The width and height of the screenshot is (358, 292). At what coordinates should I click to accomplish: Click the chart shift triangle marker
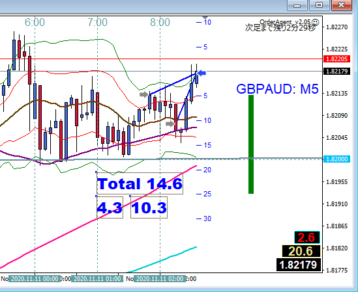point(205,18)
